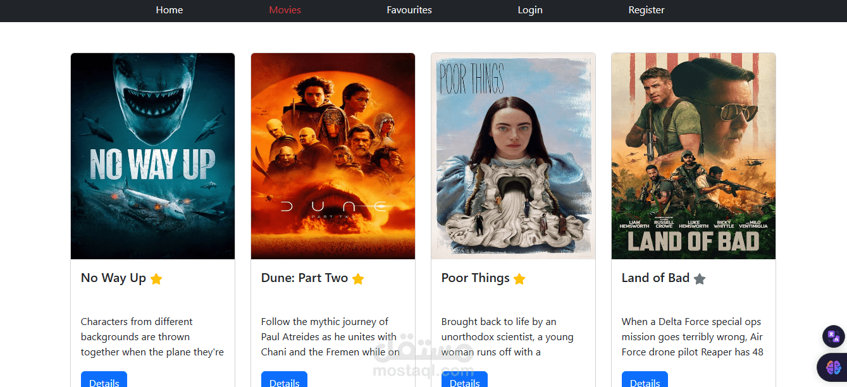
Task: Click the Details button for No Way Up
Action: pos(104,379)
